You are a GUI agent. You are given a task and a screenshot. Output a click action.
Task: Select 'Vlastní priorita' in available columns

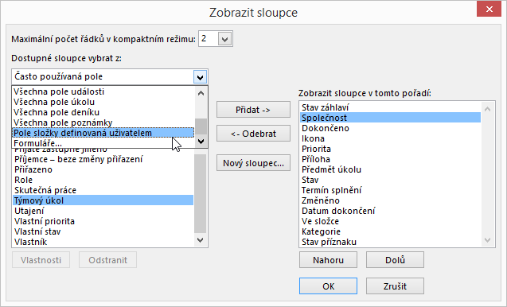(x=103, y=221)
